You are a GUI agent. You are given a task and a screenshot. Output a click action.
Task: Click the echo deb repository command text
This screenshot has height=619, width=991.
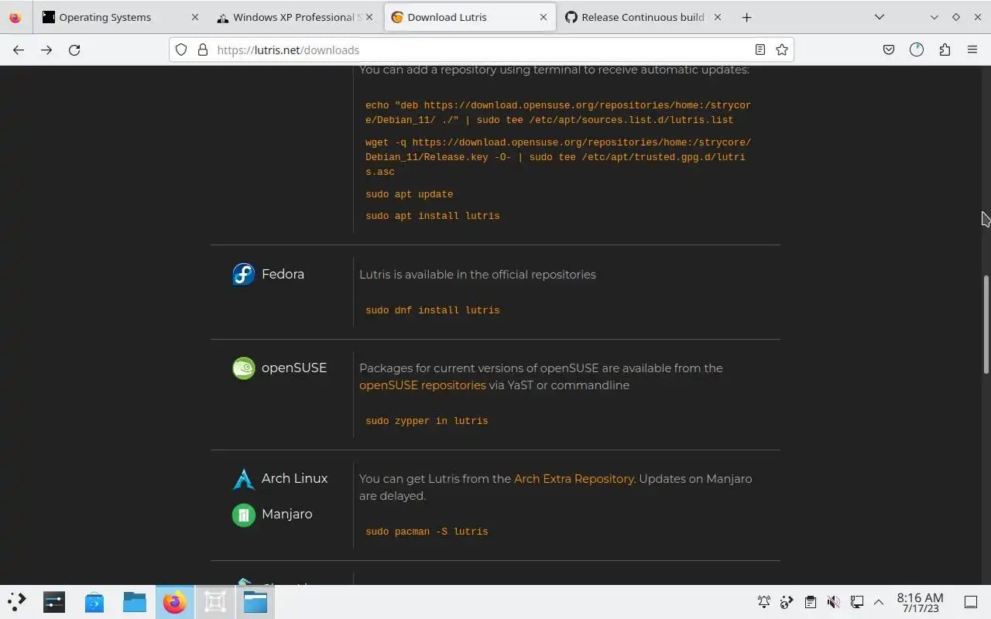tap(558, 112)
